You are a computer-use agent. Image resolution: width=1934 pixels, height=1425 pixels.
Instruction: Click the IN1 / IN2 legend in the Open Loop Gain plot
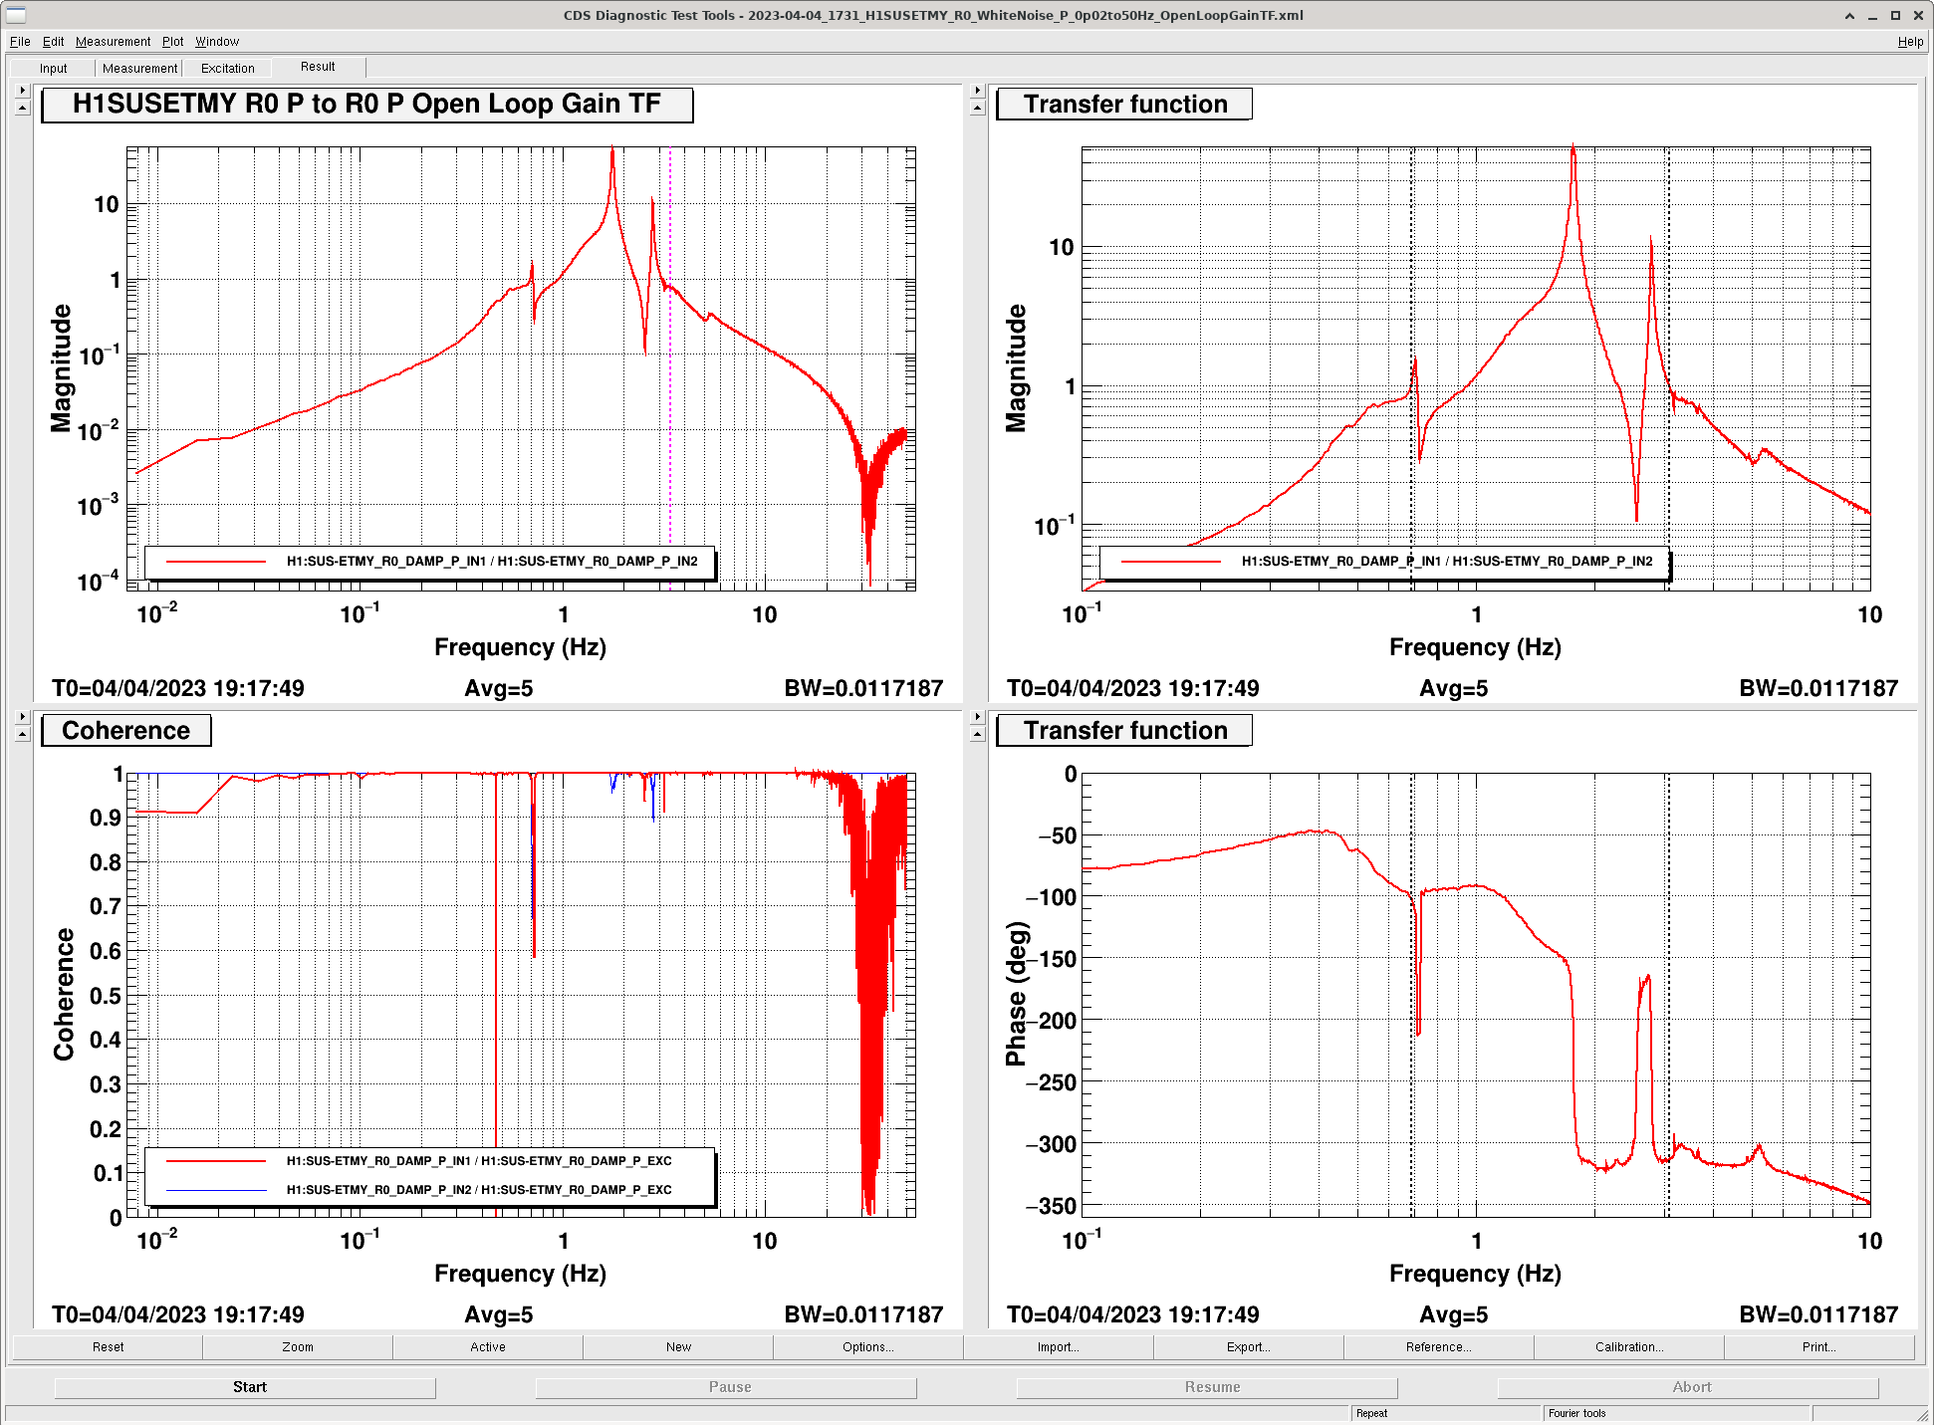[430, 562]
